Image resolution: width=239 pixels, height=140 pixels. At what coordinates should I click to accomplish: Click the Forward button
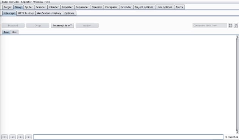pos(13,25)
